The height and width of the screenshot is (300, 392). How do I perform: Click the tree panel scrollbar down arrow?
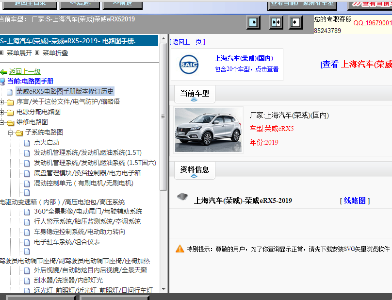(x=163, y=289)
